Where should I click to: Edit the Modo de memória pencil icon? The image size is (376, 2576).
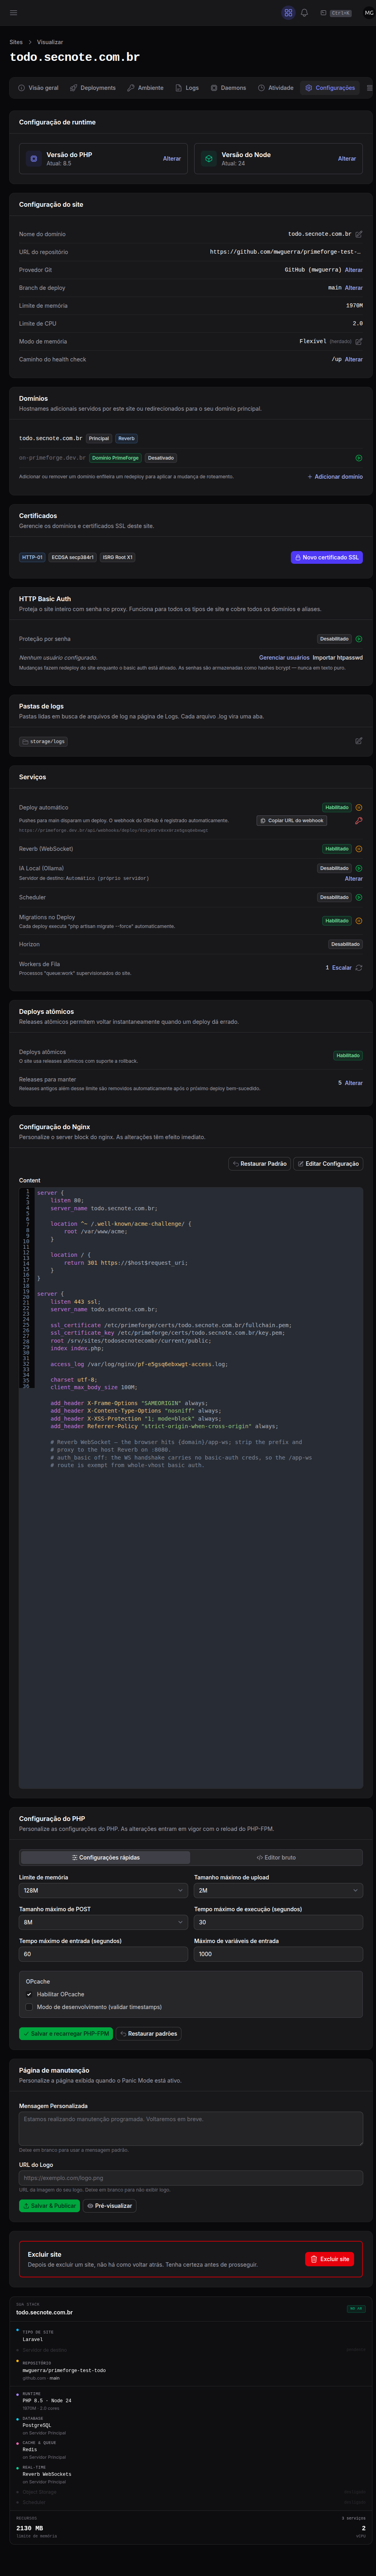click(359, 341)
